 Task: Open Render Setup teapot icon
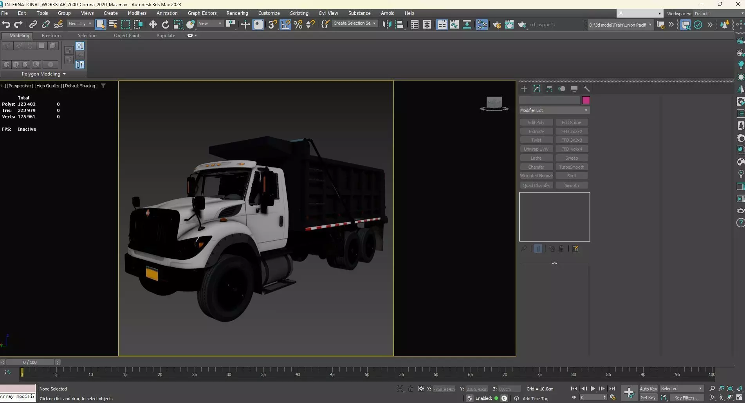(497, 24)
